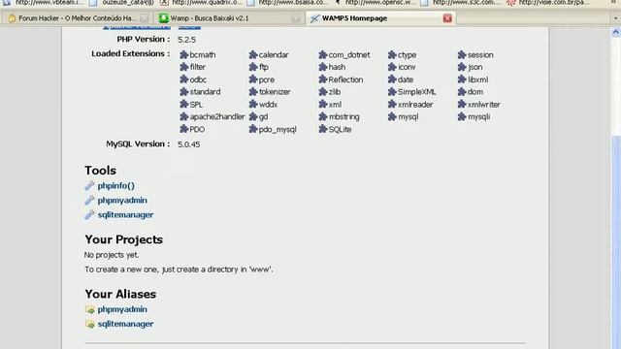621x349 pixels.
Task: Open the opensc bookmark in toolbar
Action: [x=376, y=3]
